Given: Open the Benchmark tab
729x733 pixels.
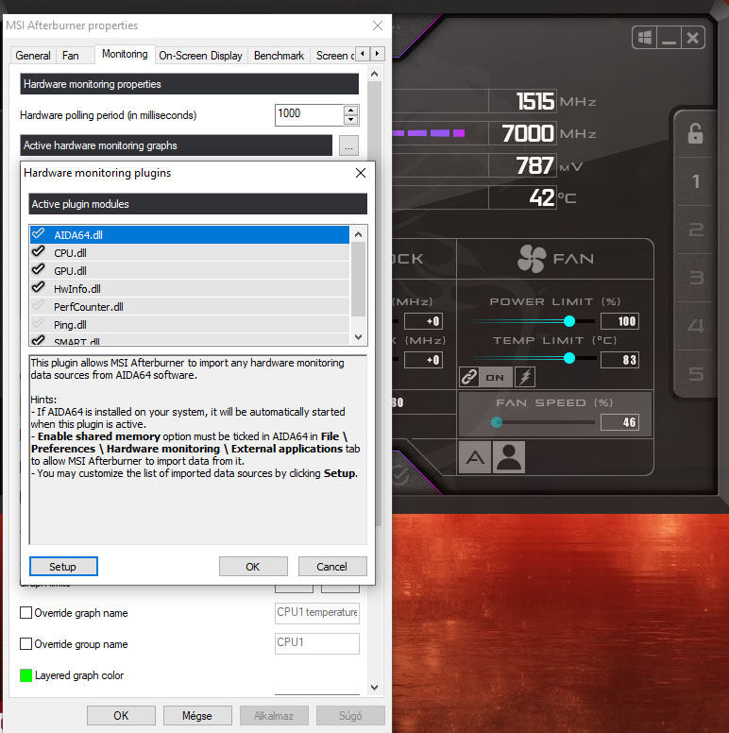Looking at the screenshot, I should (x=279, y=56).
